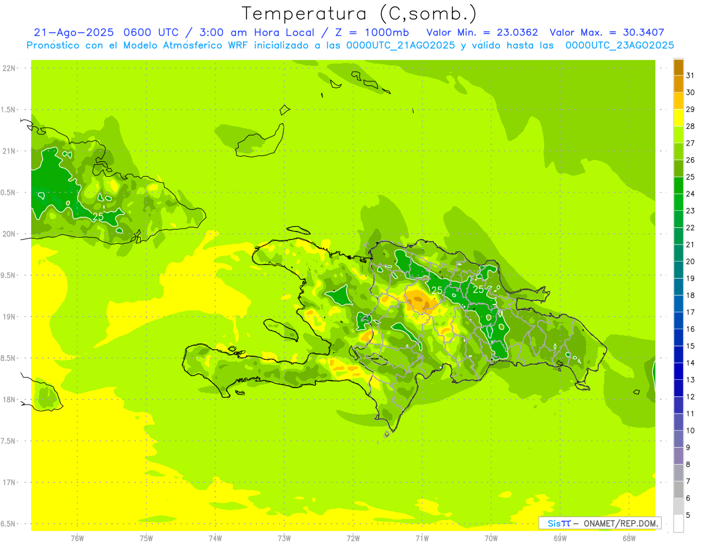The width and height of the screenshot is (706, 546).
Task: Click the colorbar label "5"
Action: click(x=688, y=515)
